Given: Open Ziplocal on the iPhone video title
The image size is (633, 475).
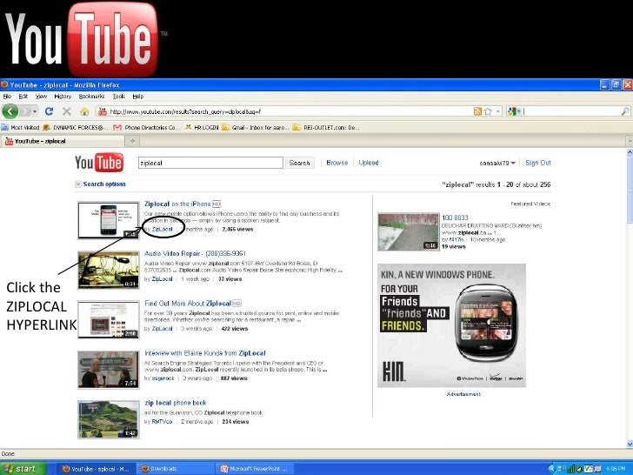Looking at the screenshot, I should click(177, 204).
